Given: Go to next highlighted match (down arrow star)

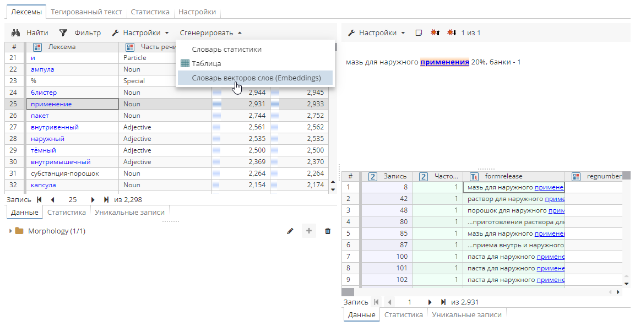Looking at the screenshot, I should click(452, 32).
